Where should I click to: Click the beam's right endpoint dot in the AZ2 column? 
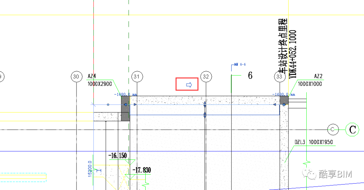tap(284, 105)
